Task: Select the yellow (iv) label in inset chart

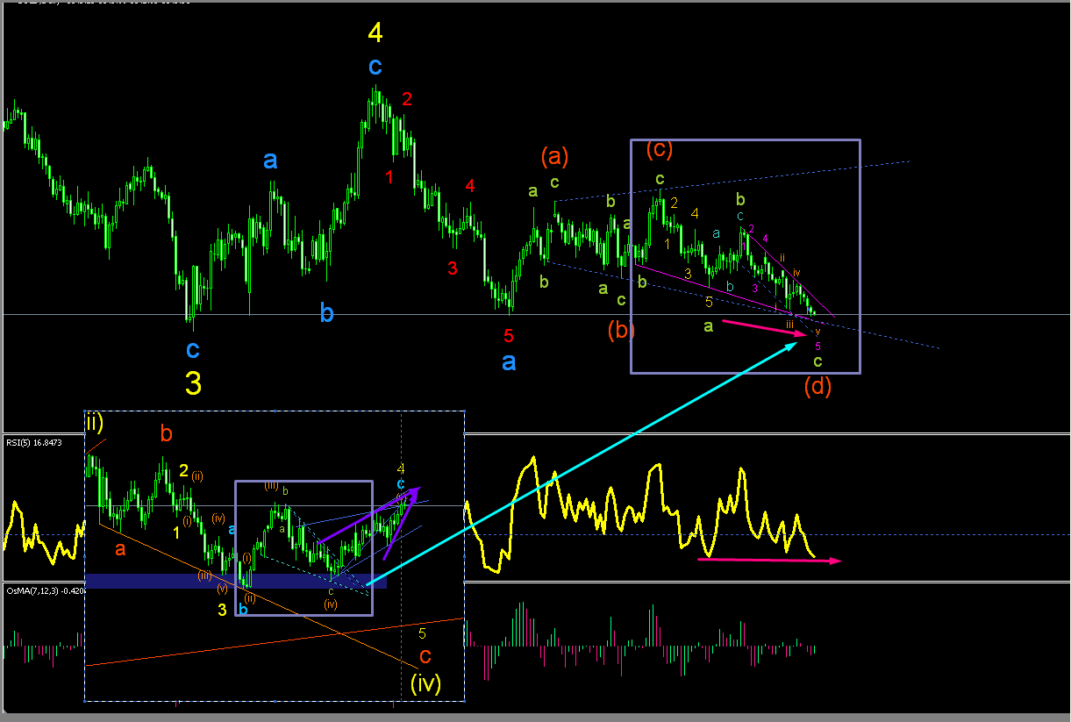Action: tap(425, 682)
